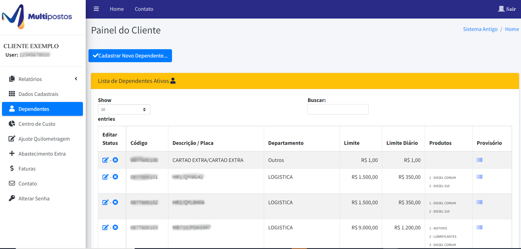Viewport: 521px width, 249px height.
Task: Click the LUBRIFICANTES product entry
Action: (x=443, y=237)
